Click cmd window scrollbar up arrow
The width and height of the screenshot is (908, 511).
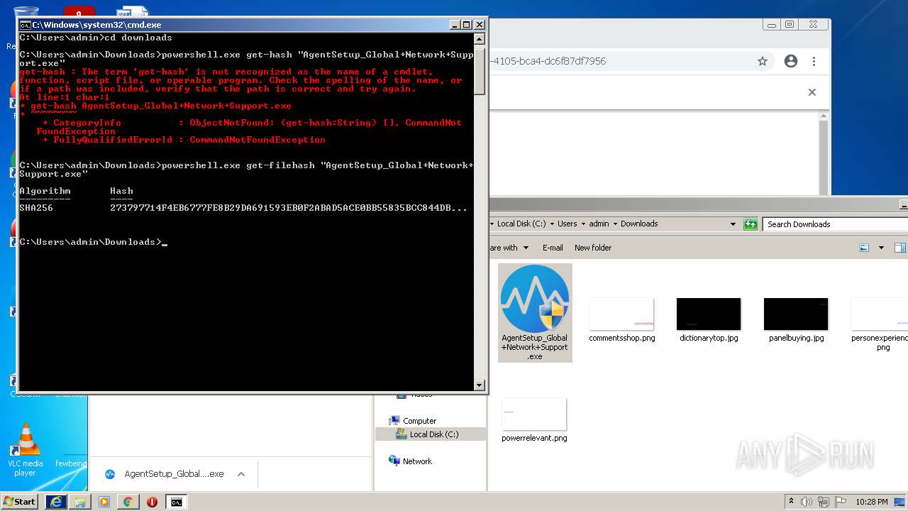pos(480,39)
